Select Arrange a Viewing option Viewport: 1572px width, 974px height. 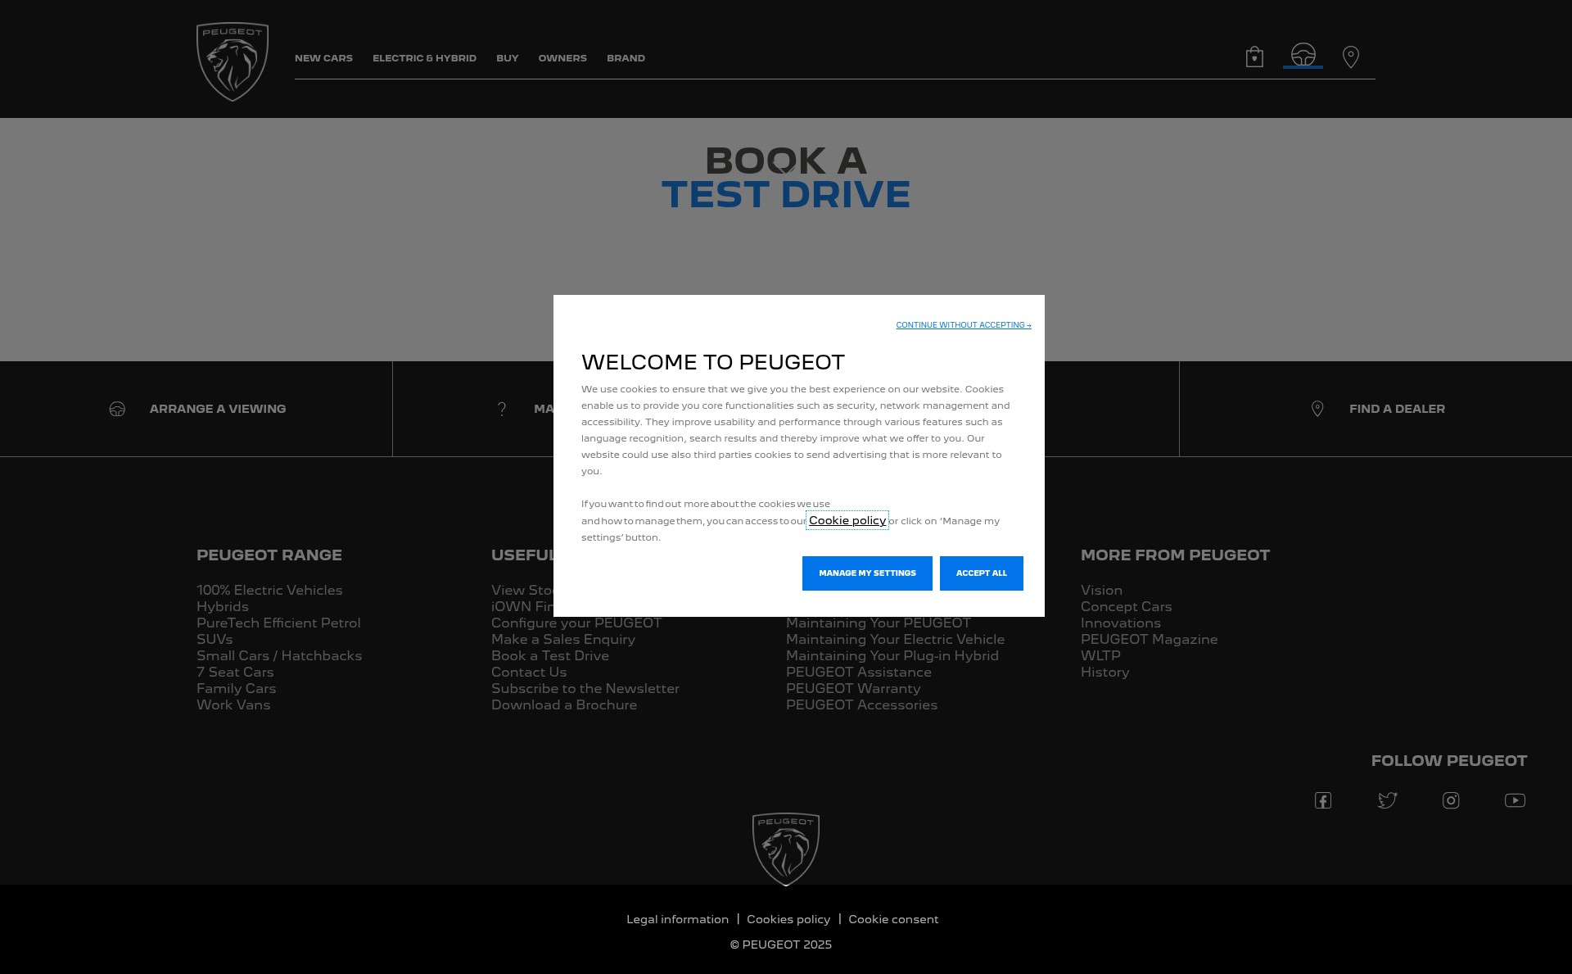click(217, 409)
